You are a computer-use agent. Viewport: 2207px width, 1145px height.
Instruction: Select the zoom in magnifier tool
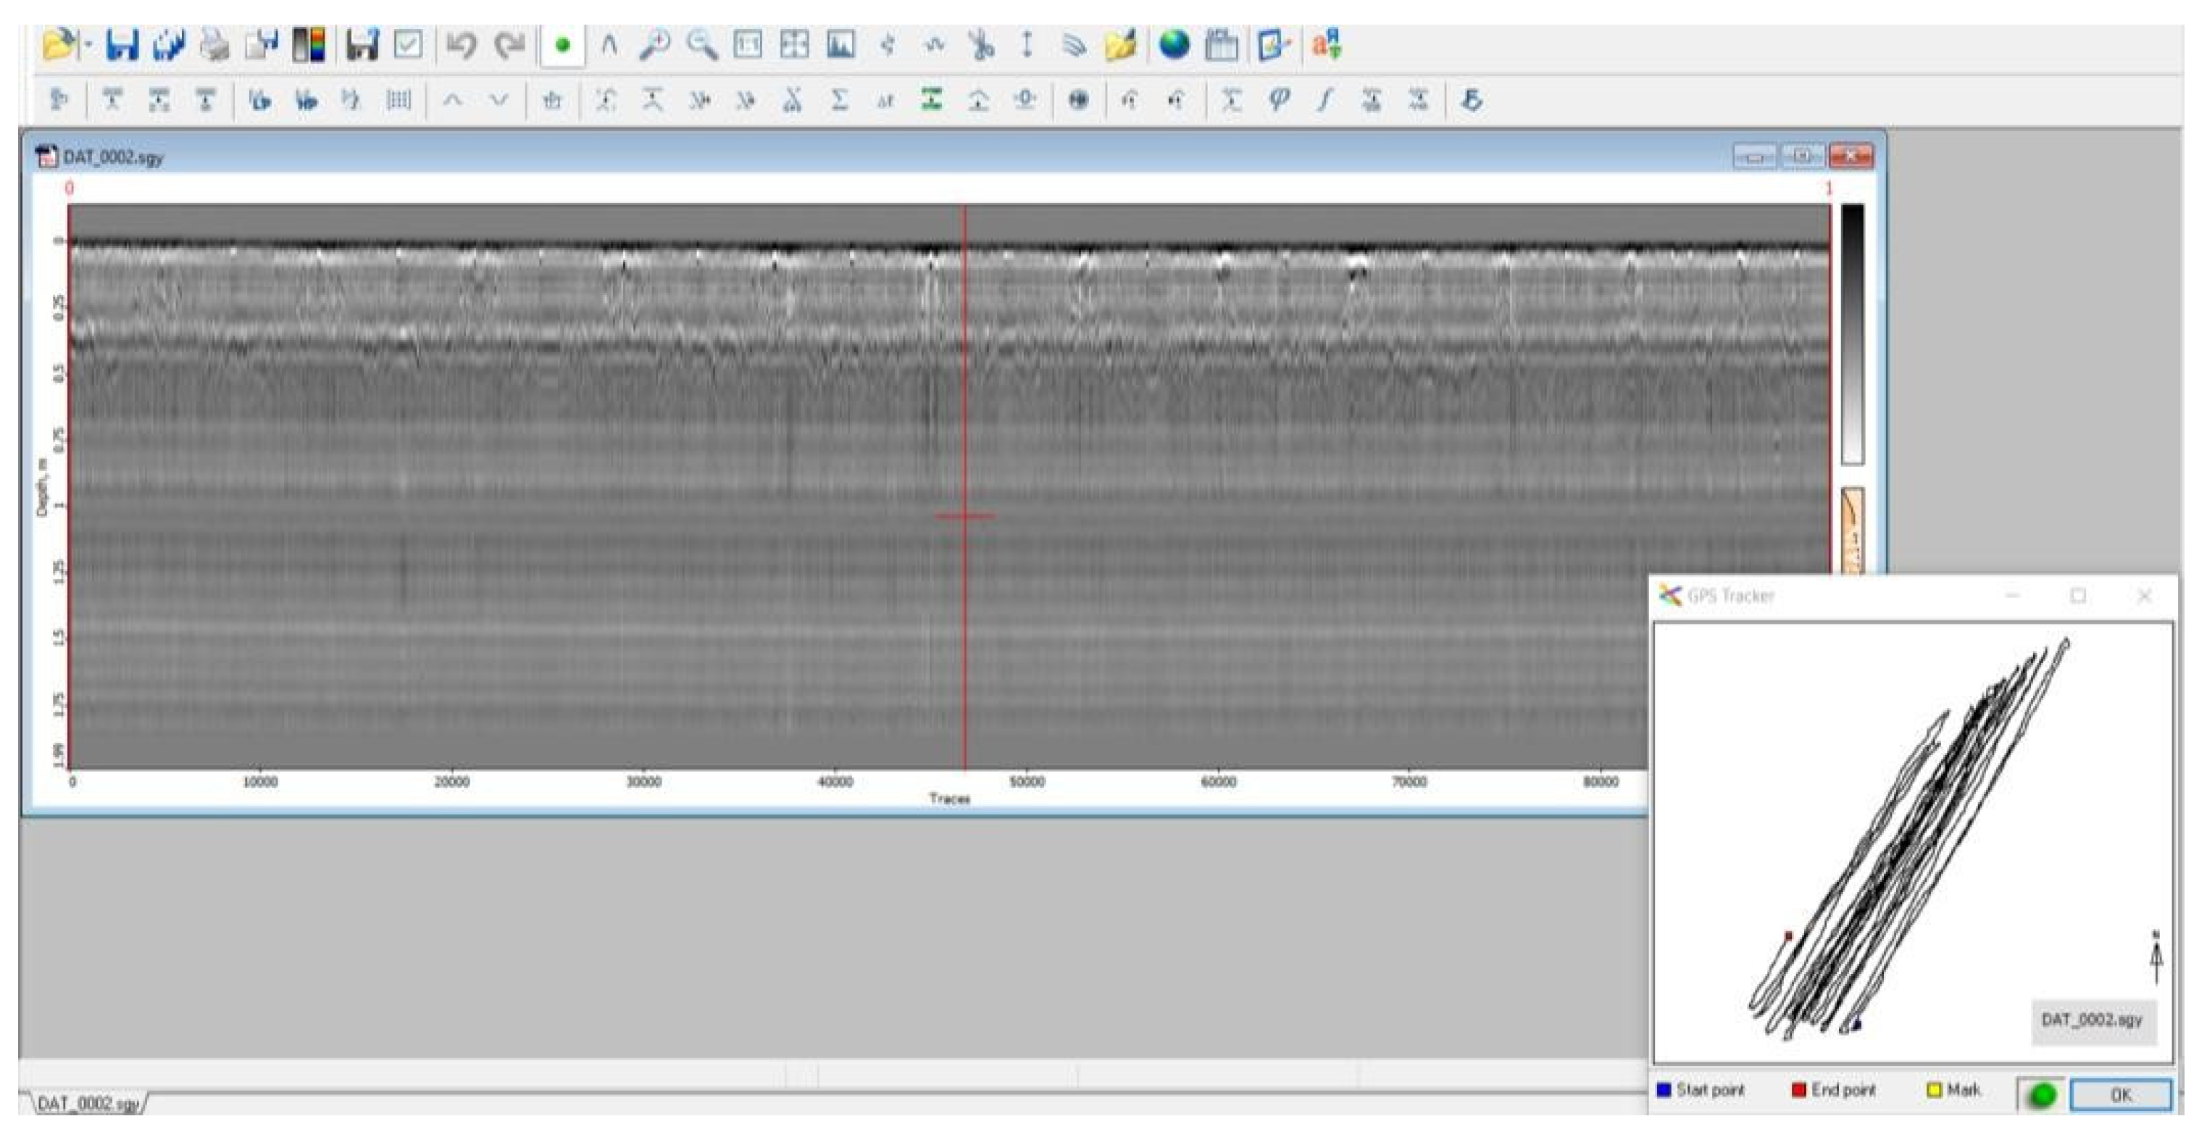[x=656, y=44]
